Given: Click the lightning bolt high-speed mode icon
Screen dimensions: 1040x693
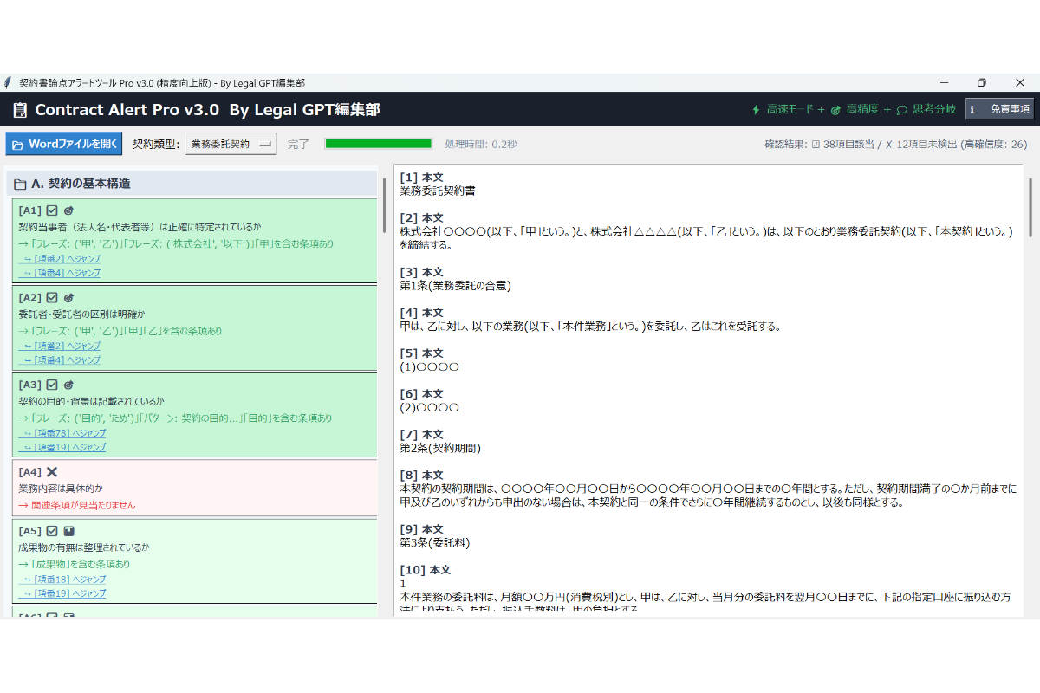Looking at the screenshot, I should point(755,110).
